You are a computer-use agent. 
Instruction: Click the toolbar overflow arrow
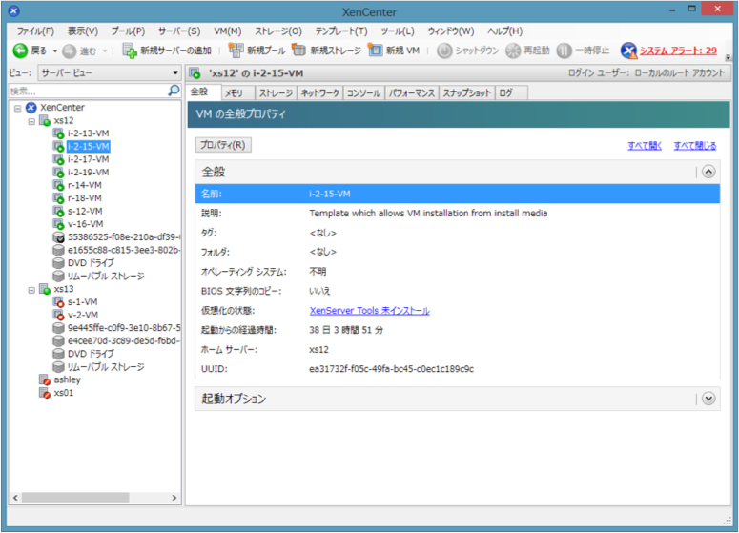pyautogui.click(x=729, y=57)
